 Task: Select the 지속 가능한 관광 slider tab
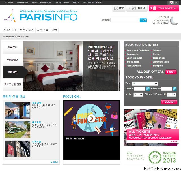point(12,84)
